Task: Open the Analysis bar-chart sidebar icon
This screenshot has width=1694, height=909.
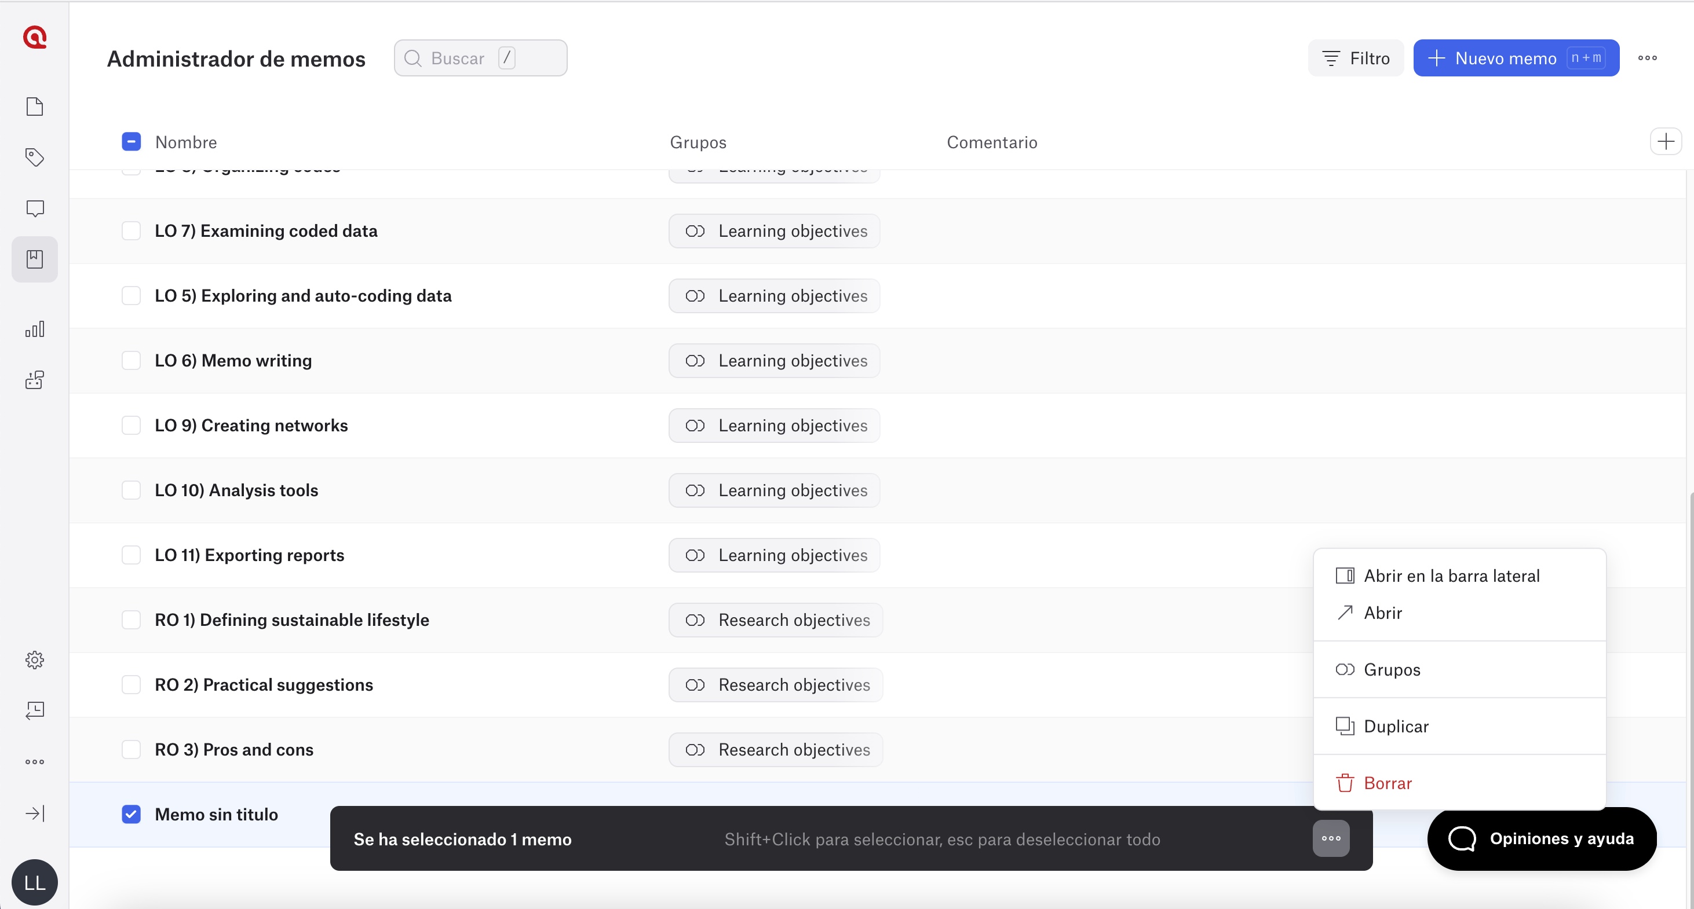Action: point(35,329)
